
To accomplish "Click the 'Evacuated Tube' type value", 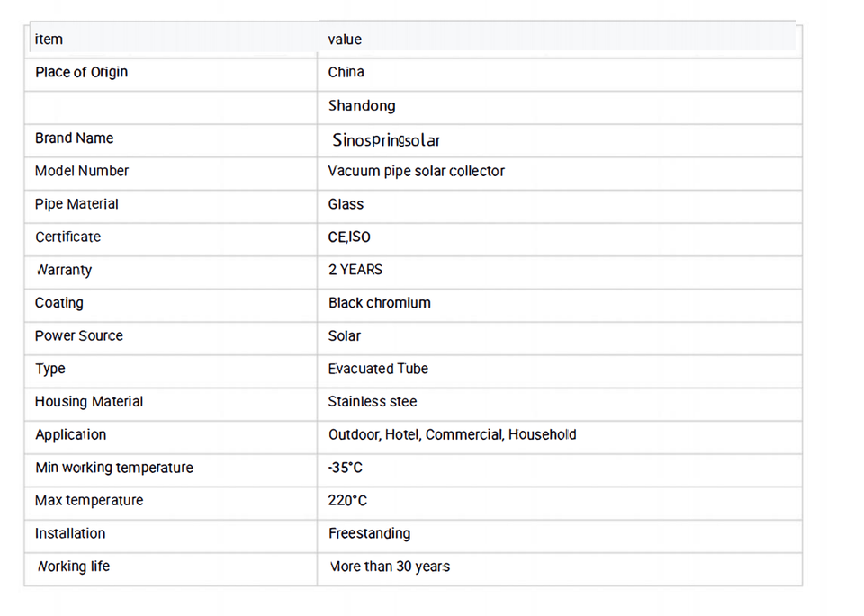I will [x=378, y=369].
